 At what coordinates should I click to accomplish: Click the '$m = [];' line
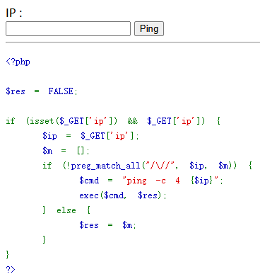(x=66, y=151)
